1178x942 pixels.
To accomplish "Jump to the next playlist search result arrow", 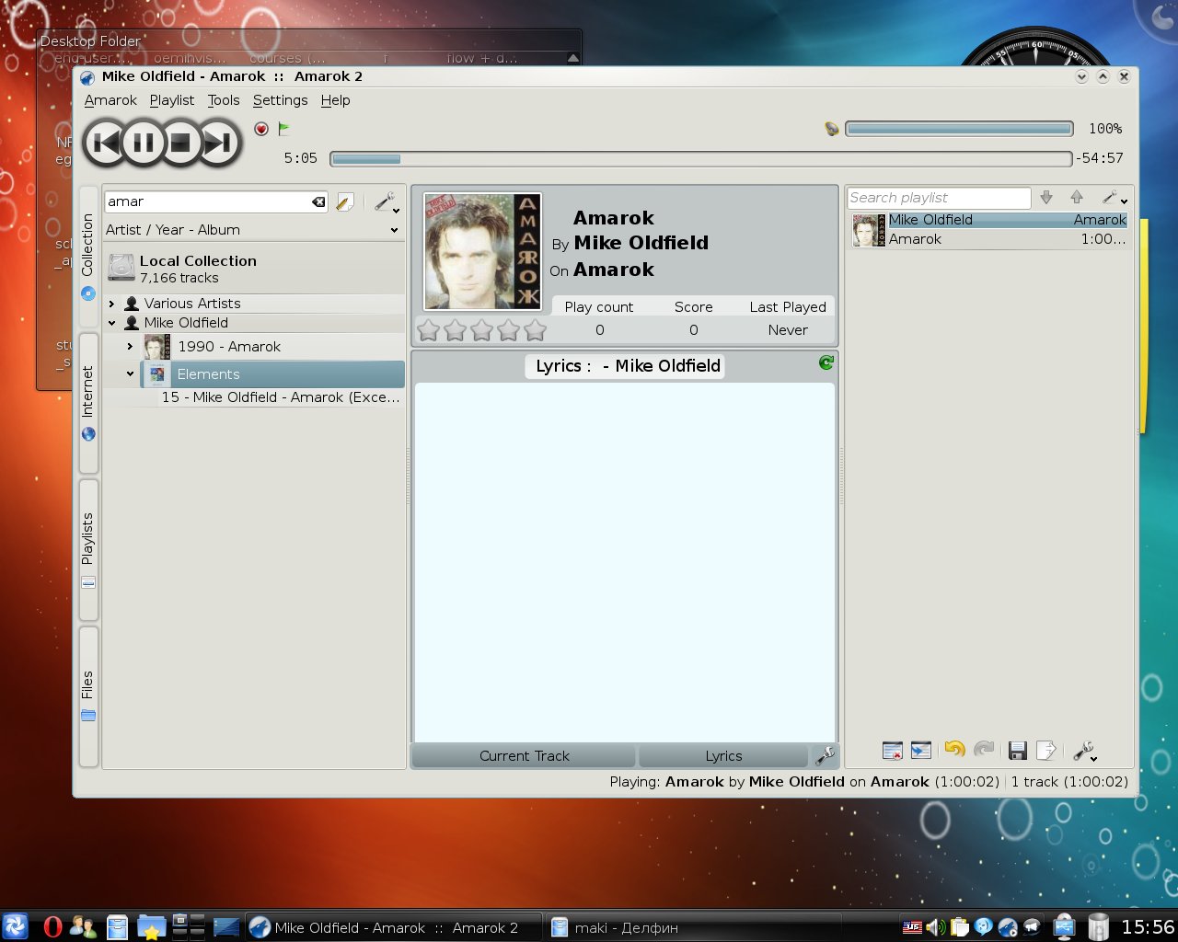I will [x=1046, y=197].
